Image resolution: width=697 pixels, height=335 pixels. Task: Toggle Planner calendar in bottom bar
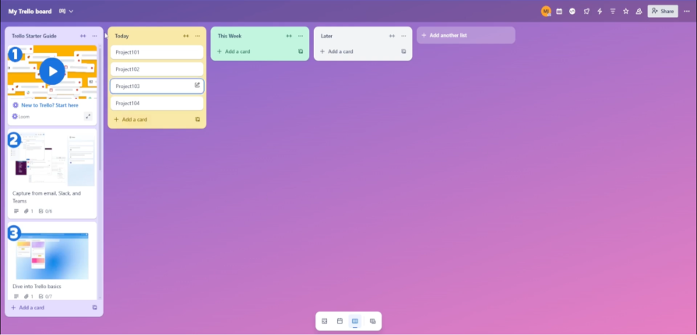pyautogui.click(x=340, y=321)
